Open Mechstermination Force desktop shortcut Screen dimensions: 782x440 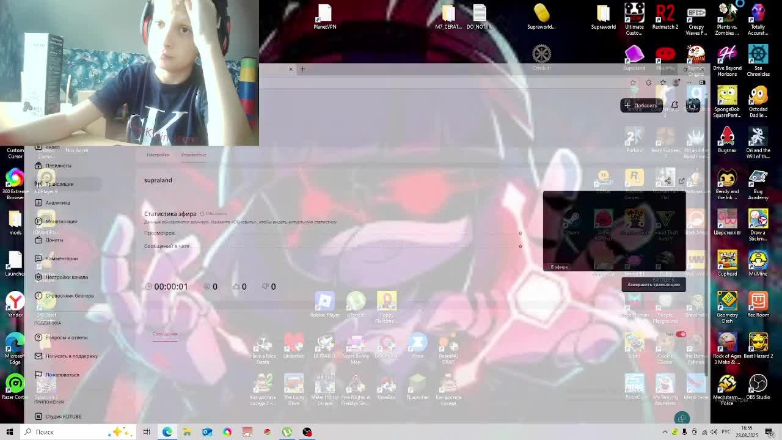(727, 390)
